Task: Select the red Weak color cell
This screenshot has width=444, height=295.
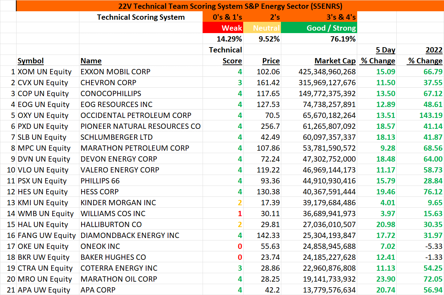Action: tap(223, 28)
